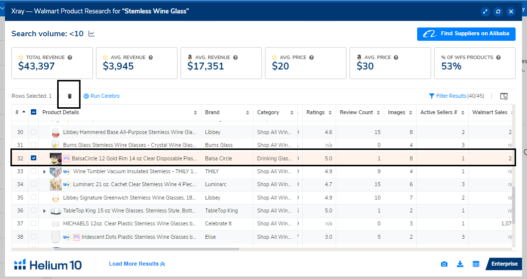
Task: Sort by the Ratings column header
Action: click(x=316, y=113)
